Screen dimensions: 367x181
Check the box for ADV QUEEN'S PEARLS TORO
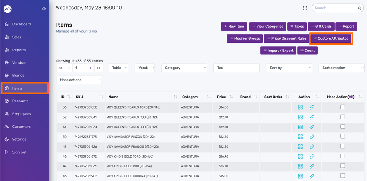coord(342,107)
